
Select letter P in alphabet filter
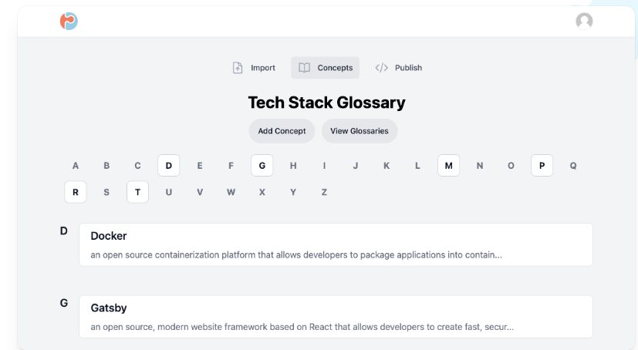tap(542, 166)
